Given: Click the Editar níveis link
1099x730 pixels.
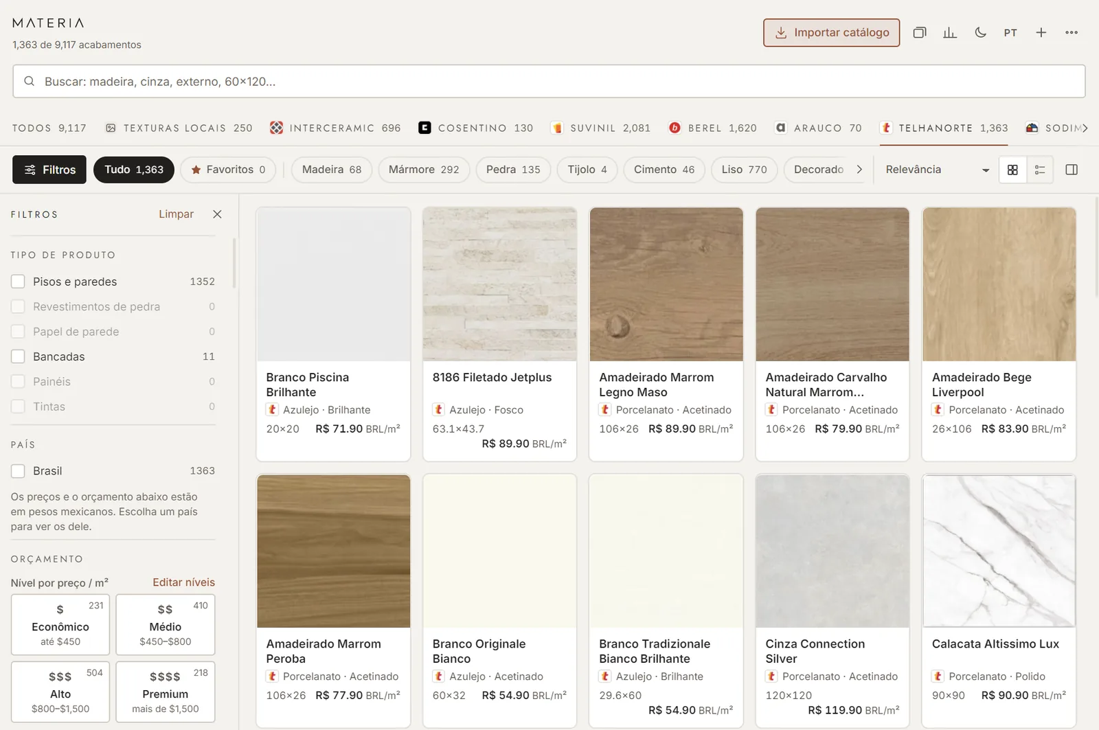Looking at the screenshot, I should tap(183, 582).
